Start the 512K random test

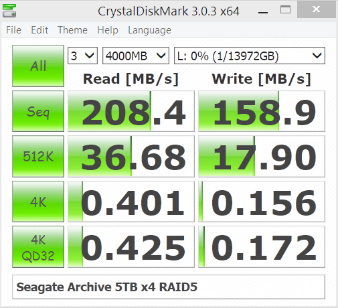(x=38, y=156)
